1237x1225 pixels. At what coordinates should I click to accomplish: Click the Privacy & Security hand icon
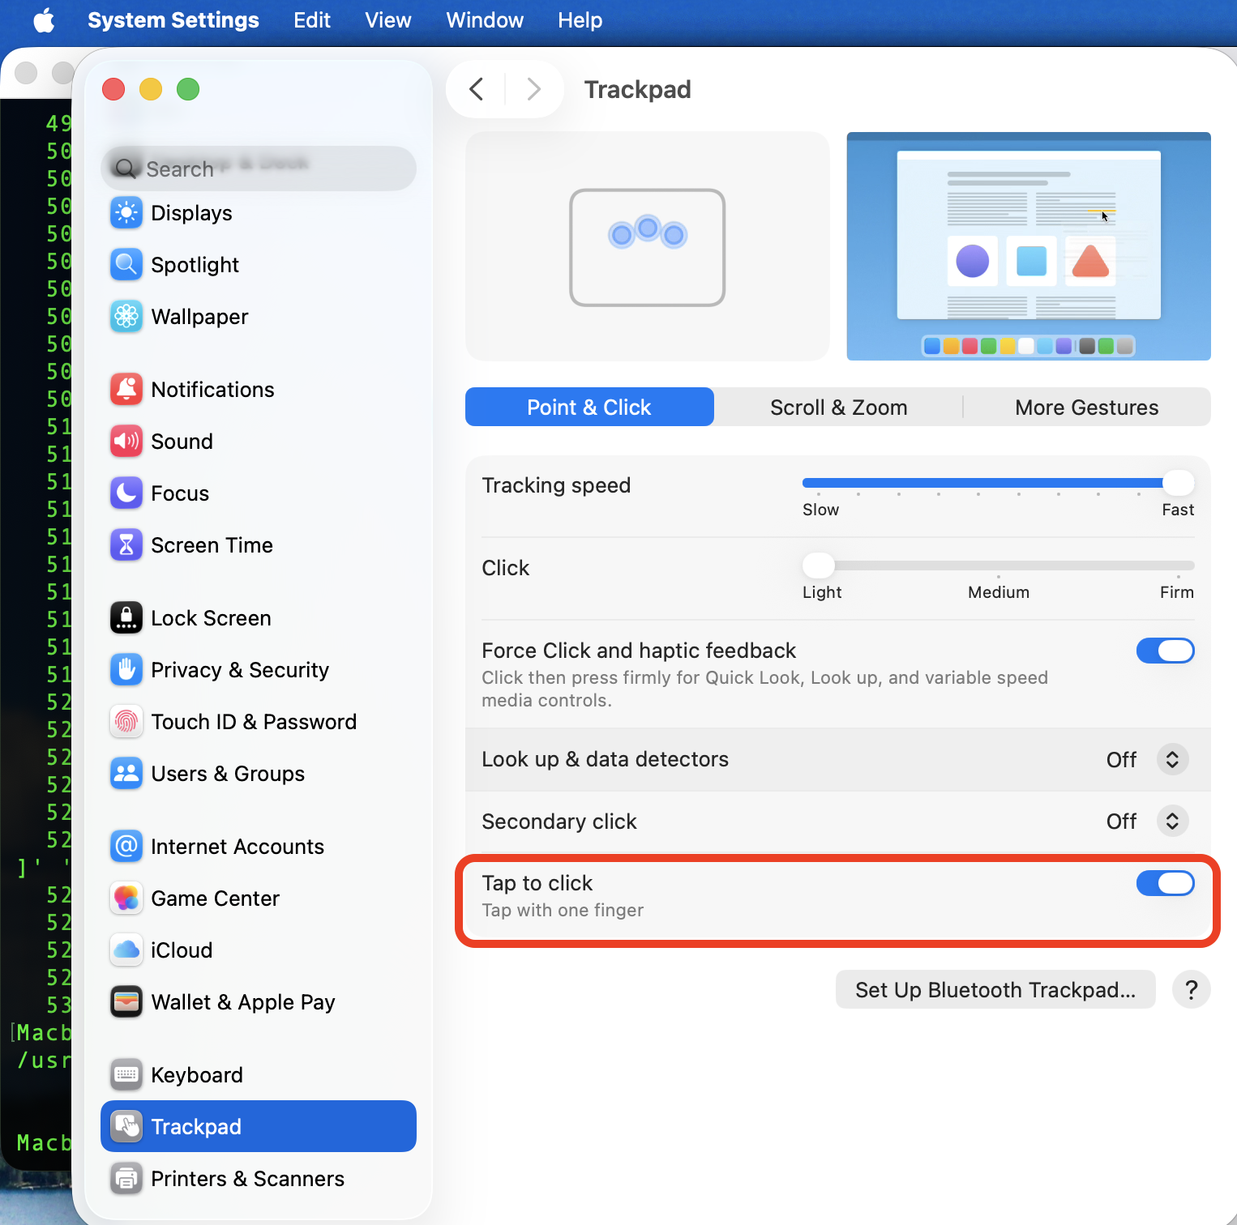pos(126,670)
